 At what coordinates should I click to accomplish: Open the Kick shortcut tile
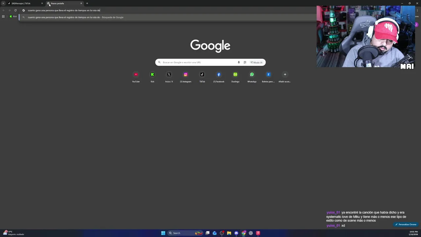[x=152, y=77]
